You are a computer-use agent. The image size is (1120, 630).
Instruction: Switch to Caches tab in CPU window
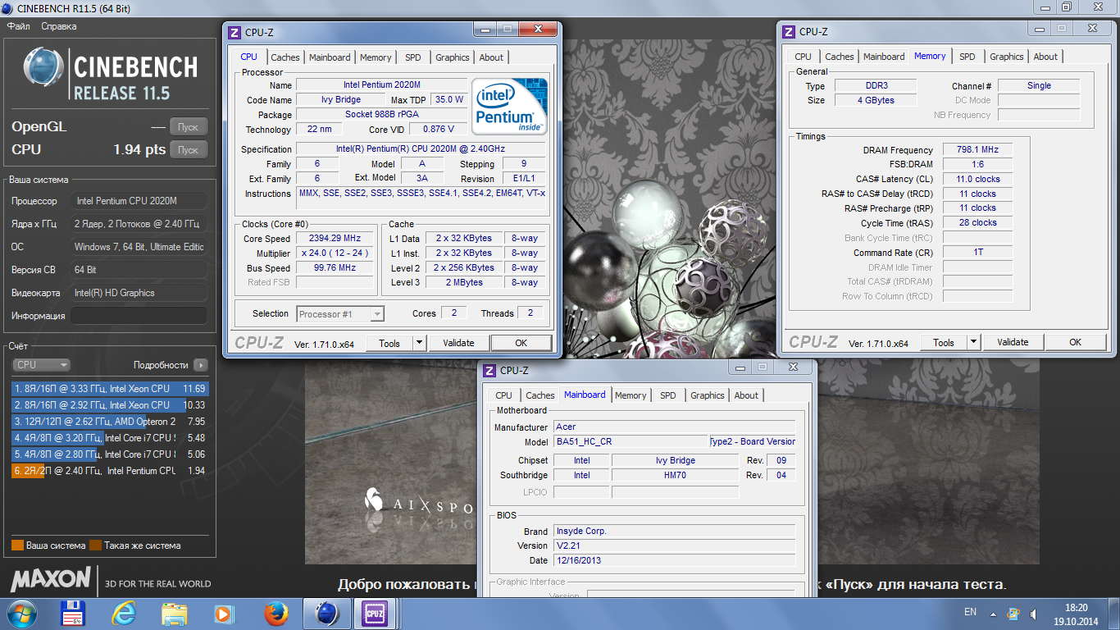point(285,57)
